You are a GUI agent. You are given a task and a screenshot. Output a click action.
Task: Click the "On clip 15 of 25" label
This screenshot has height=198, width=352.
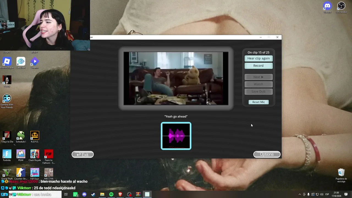tap(258, 53)
